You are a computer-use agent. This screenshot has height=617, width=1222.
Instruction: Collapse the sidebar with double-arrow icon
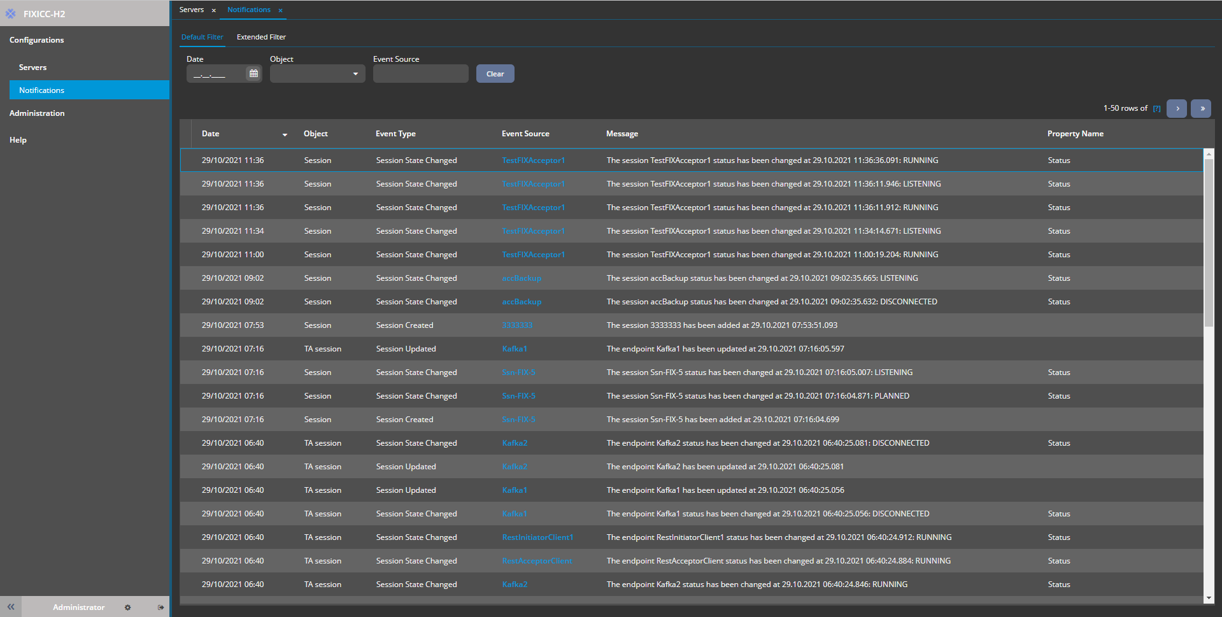tap(11, 607)
